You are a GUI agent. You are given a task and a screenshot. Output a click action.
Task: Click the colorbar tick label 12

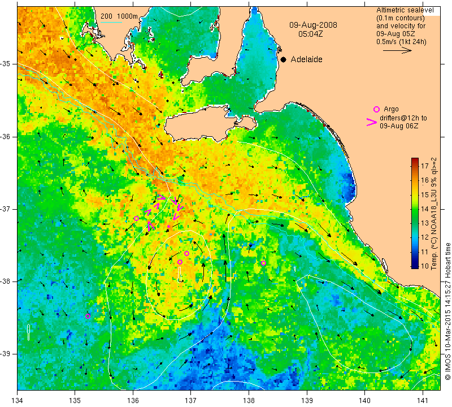click(425, 237)
